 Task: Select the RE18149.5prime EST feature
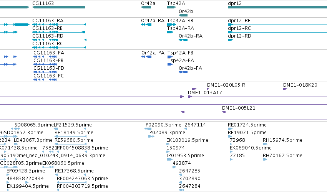(70, 136)
